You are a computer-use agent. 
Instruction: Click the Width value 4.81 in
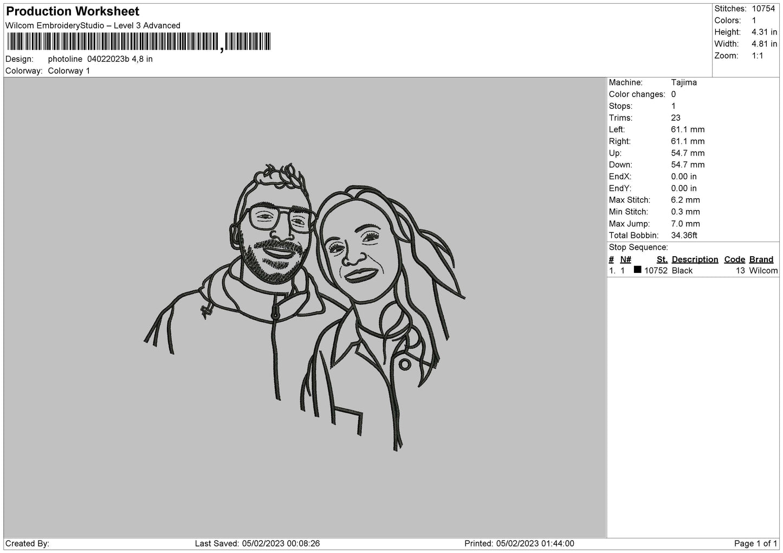(x=764, y=44)
